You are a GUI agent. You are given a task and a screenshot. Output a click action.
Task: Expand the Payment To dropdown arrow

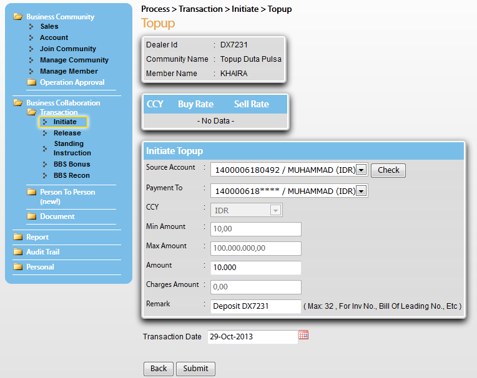click(x=361, y=191)
